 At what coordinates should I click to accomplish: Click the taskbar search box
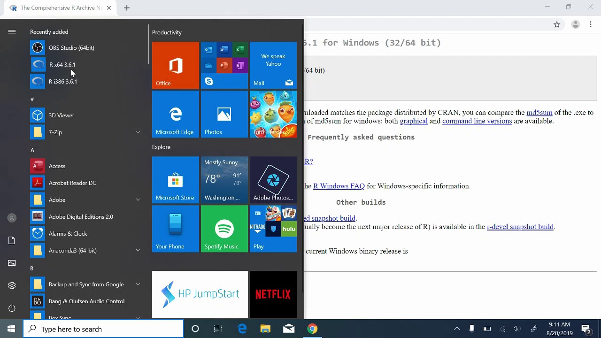(x=103, y=329)
